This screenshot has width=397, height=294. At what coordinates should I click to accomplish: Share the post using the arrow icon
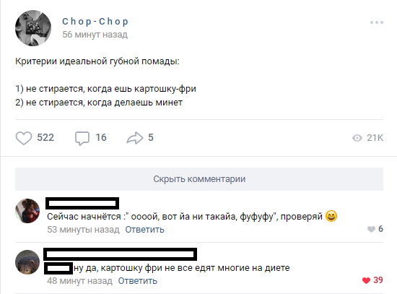135,138
